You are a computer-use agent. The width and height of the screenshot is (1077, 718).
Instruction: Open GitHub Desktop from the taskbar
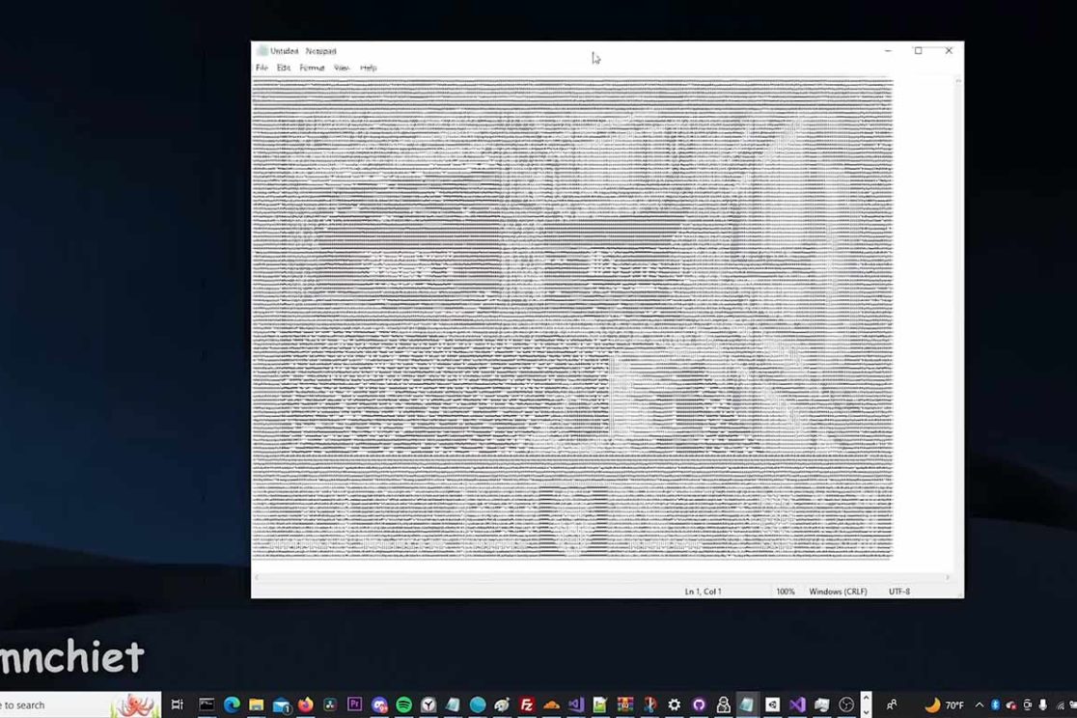[699, 704]
